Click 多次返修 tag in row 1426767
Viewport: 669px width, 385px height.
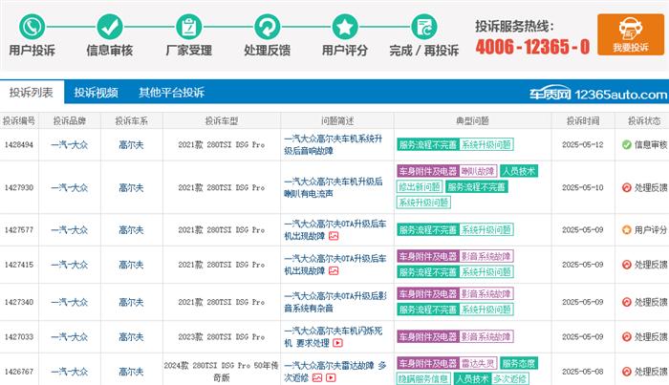(510, 378)
